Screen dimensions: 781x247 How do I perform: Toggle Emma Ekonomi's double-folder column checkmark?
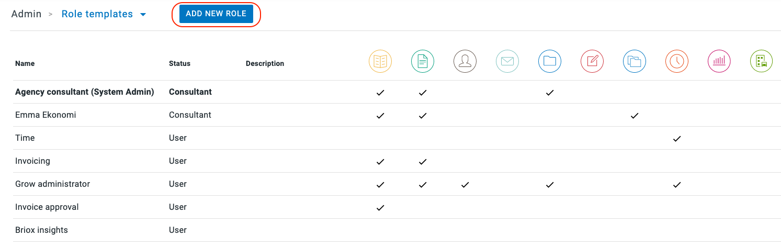click(635, 116)
